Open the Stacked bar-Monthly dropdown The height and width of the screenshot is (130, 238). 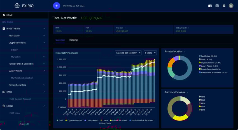(128, 53)
